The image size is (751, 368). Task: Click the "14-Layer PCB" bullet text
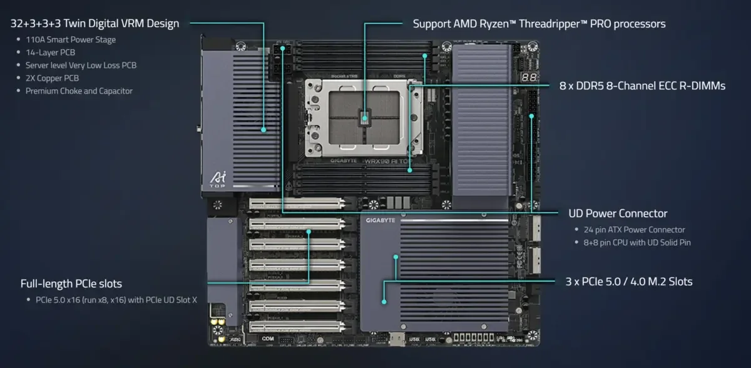coord(50,52)
